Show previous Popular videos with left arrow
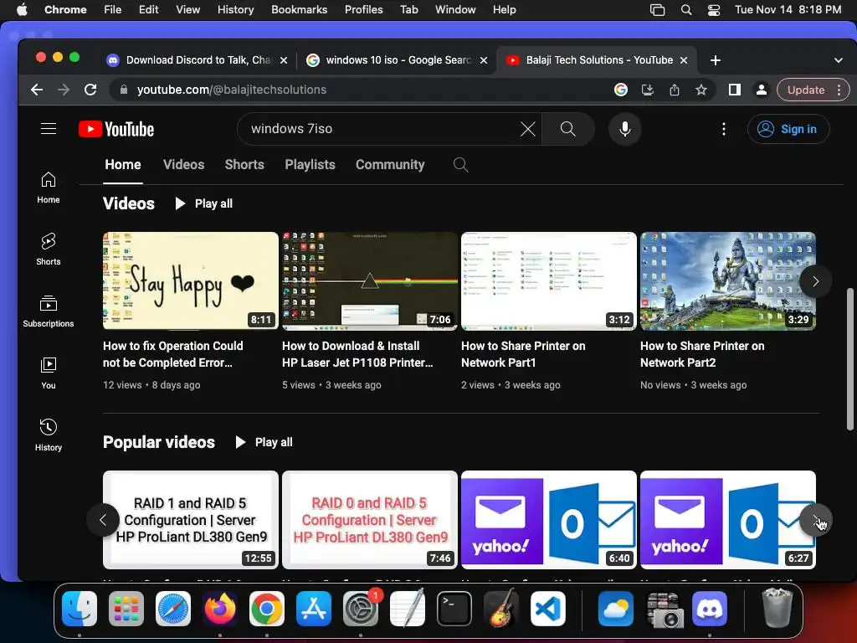Viewport: 857px width, 643px height. coord(103,520)
